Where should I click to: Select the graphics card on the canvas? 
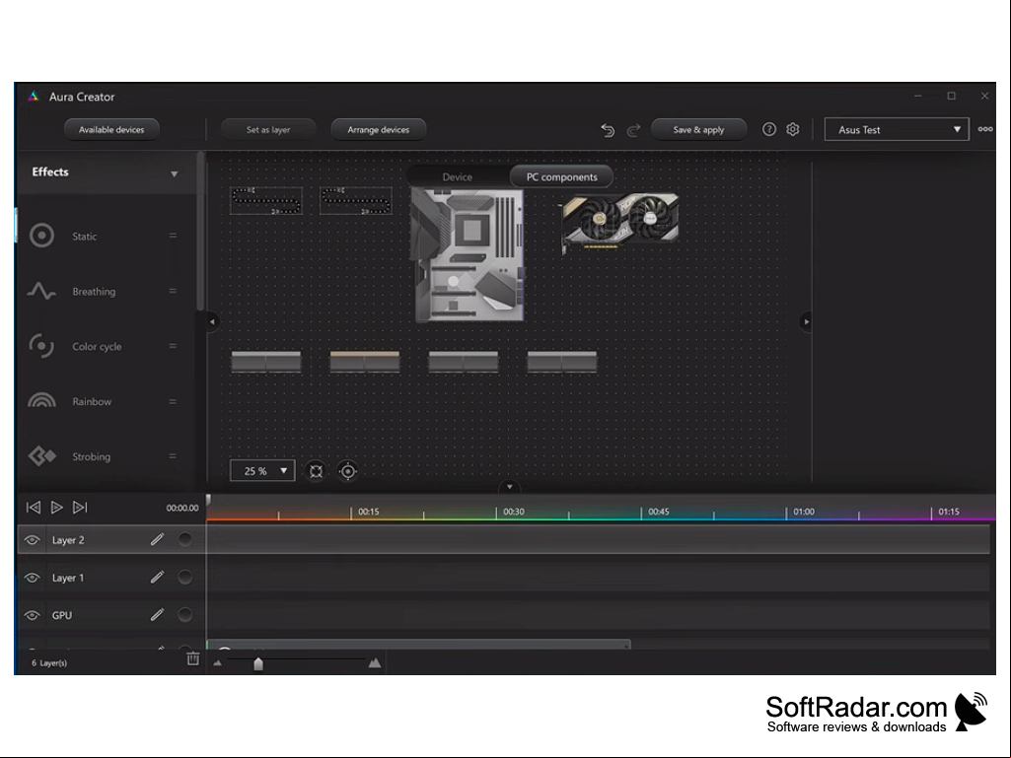(x=619, y=223)
